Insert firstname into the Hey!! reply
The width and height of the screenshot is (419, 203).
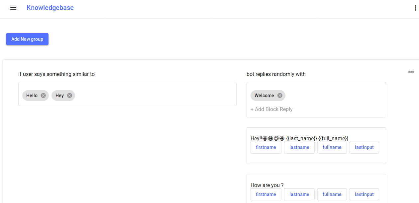266,147
